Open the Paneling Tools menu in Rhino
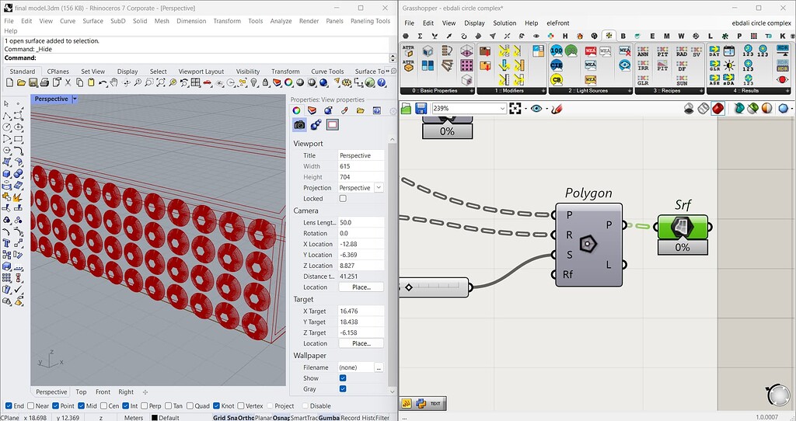The image size is (796, 421). [x=370, y=21]
